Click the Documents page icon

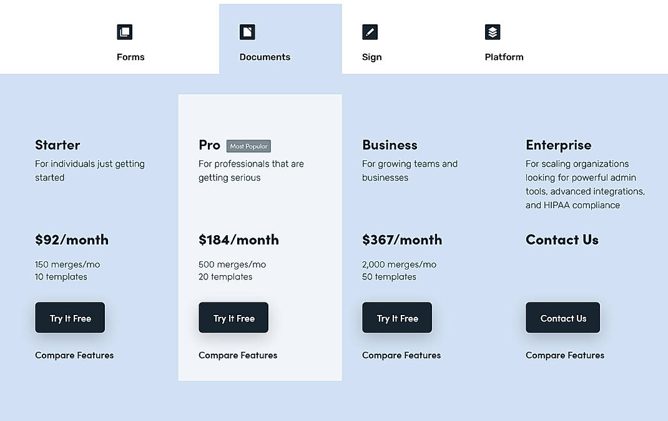247,32
